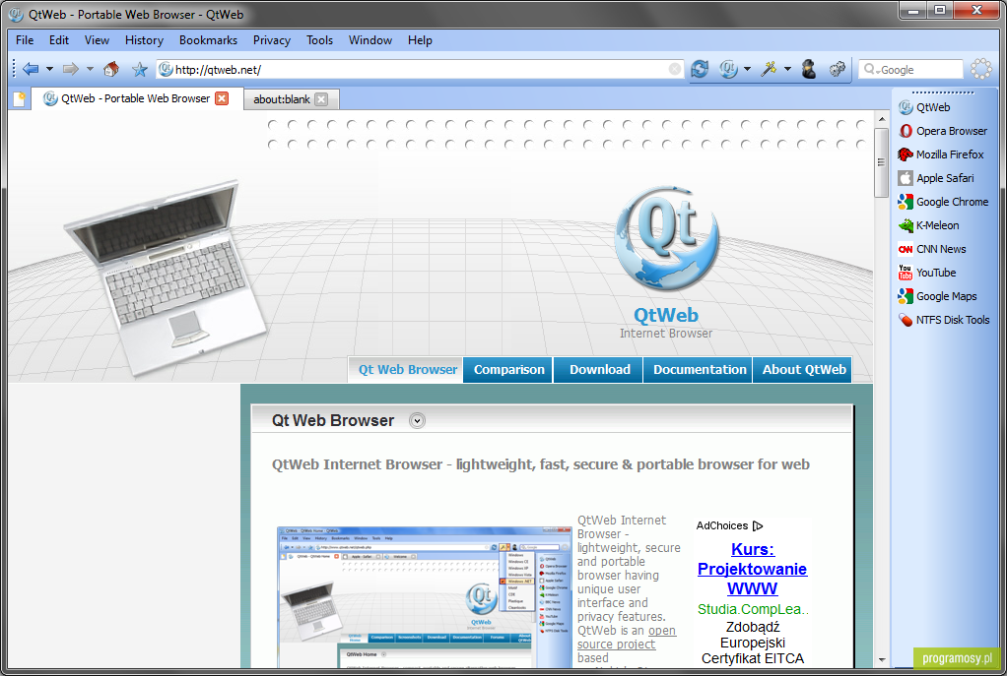Open the Apple Safari bookmark
The image size is (1007, 676).
tap(936, 178)
